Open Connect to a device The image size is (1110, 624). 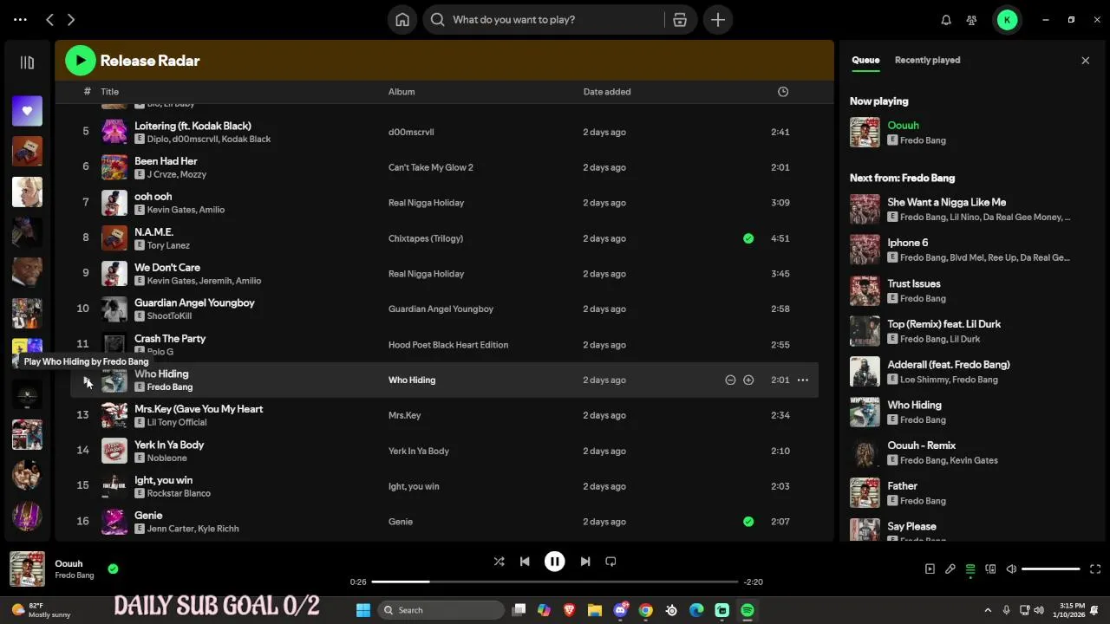pos(990,569)
